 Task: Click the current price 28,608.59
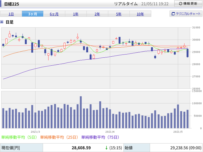[x=81, y=148]
